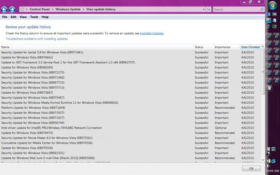Open the recent pages dropdown beside Forward
The image size is (280, 175).
coord(17,9)
